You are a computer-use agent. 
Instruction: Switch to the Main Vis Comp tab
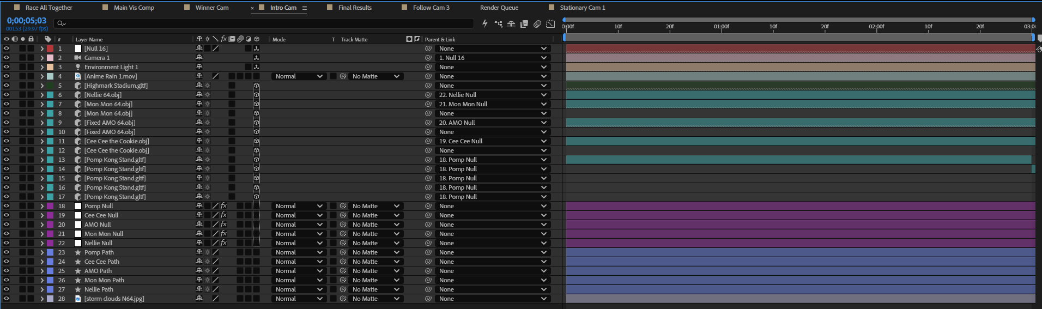[x=134, y=8]
